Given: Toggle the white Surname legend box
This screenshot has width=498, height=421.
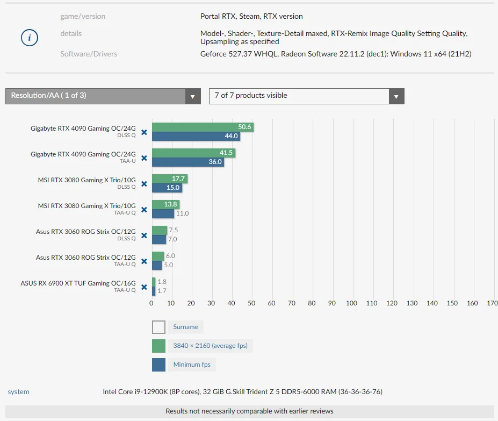Looking at the screenshot, I should [158, 327].
